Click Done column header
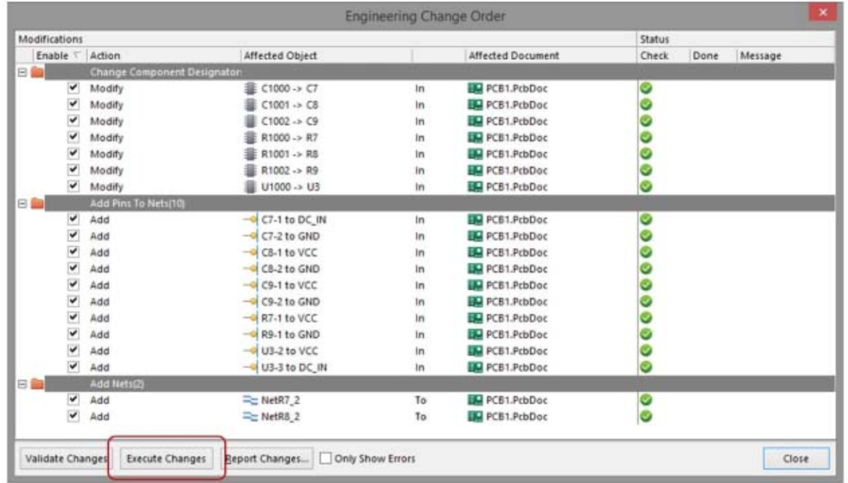848x483 pixels. click(x=712, y=56)
